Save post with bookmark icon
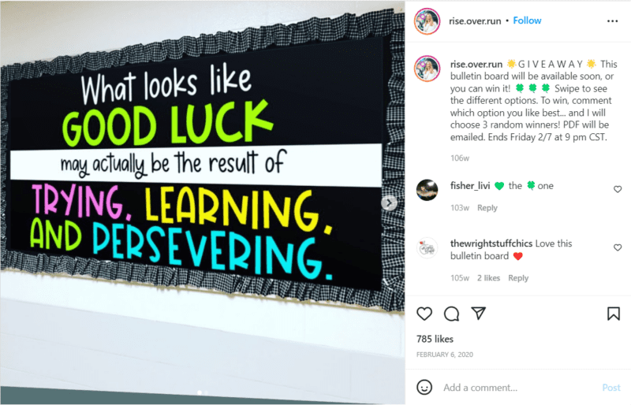Viewport: 631px width, 405px height. (614, 314)
